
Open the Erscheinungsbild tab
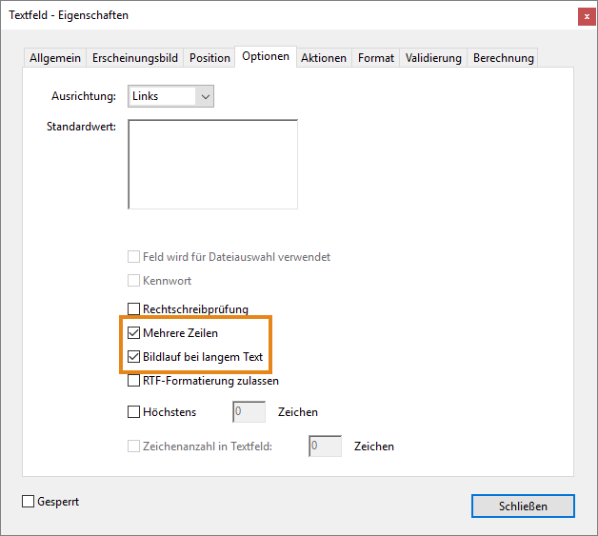click(135, 58)
